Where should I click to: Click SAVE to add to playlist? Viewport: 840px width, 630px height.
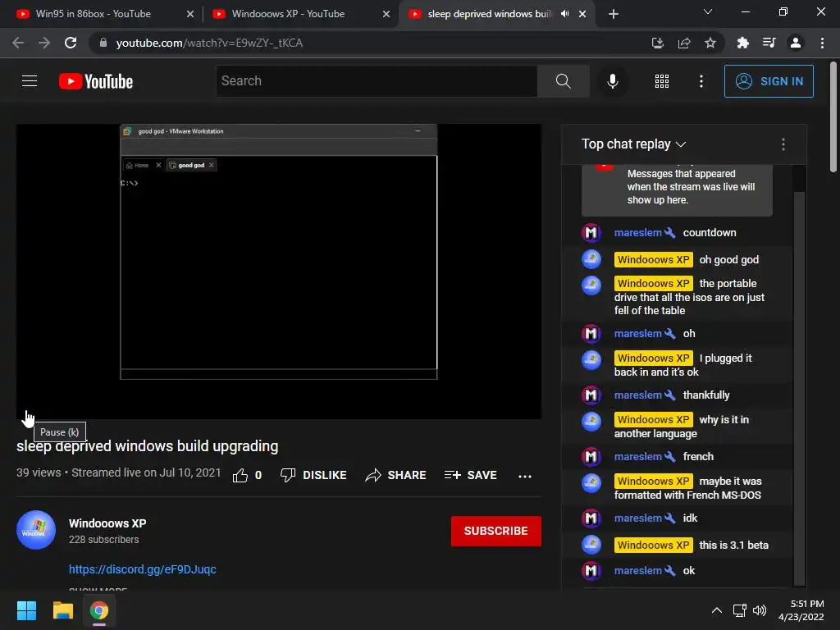470,475
